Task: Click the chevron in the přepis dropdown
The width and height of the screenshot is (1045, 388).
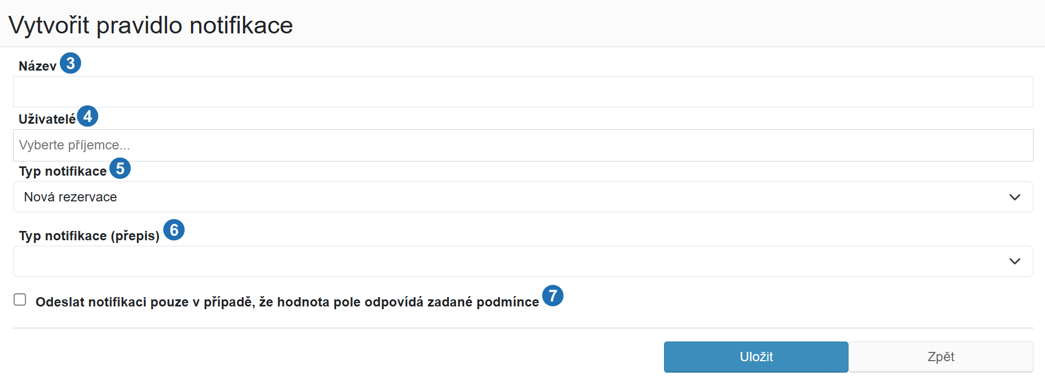Action: pyautogui.click(x=1014, y=262)
